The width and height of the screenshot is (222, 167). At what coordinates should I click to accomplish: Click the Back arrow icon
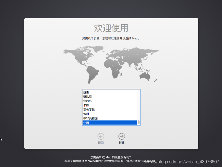pyautogui.click(x=101, y=136)
